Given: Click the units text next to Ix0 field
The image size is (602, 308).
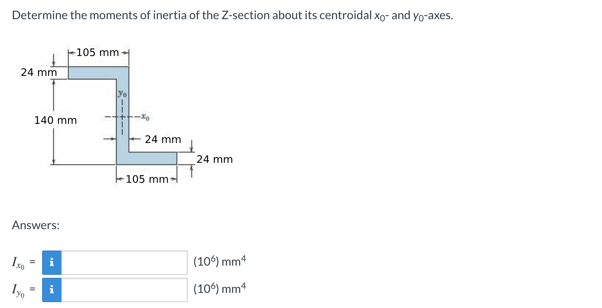Looking at the screenshot, I should (x=220, y=261).
